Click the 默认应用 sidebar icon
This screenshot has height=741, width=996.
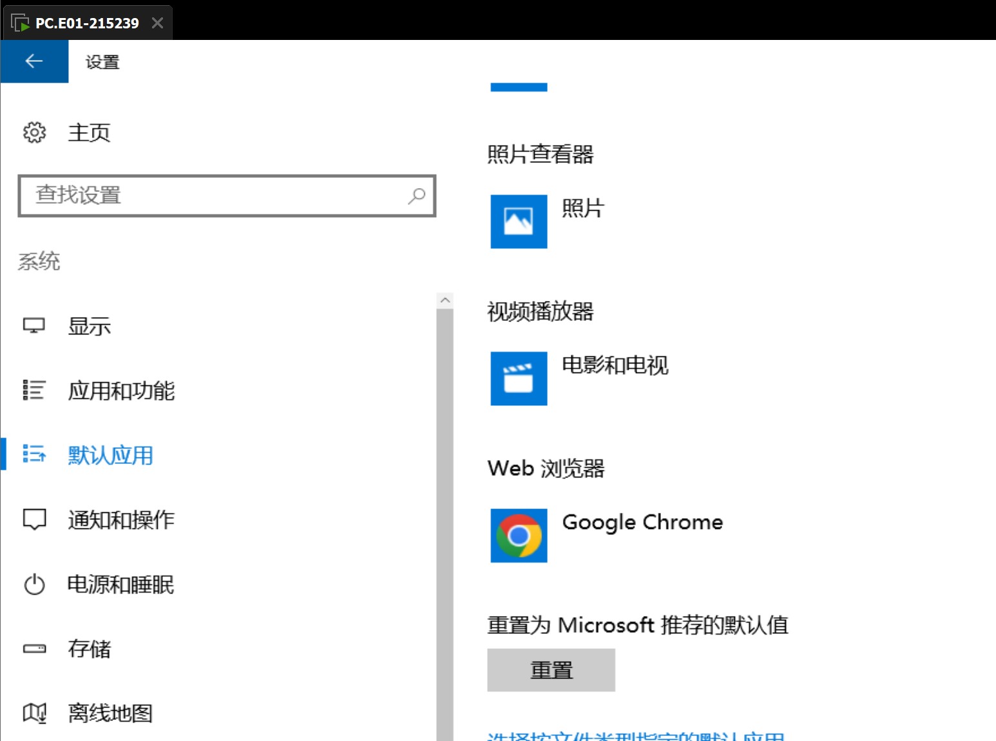[x=34, y=454]
